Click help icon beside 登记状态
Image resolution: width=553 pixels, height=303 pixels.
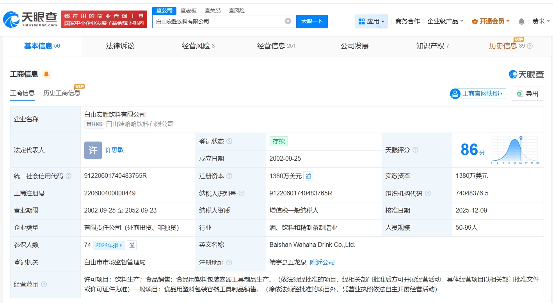point(229,141)
